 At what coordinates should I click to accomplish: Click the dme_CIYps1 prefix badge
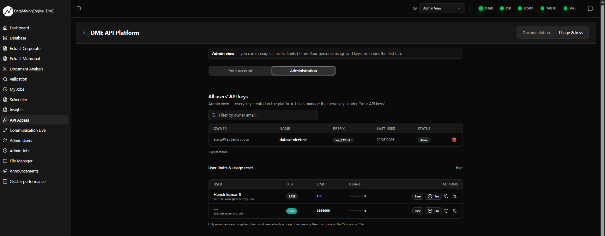point(343,140)
